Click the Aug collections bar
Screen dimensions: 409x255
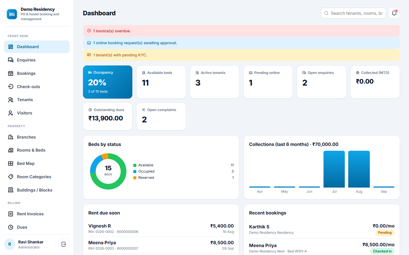359,169
